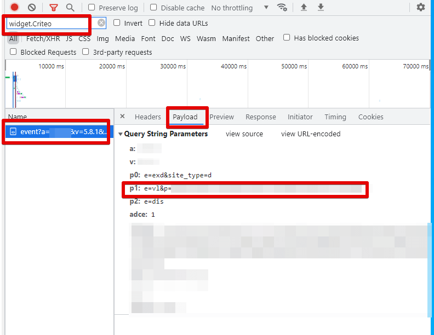
Task: Switch to the Timing tab
Action: tap(335, 117)
